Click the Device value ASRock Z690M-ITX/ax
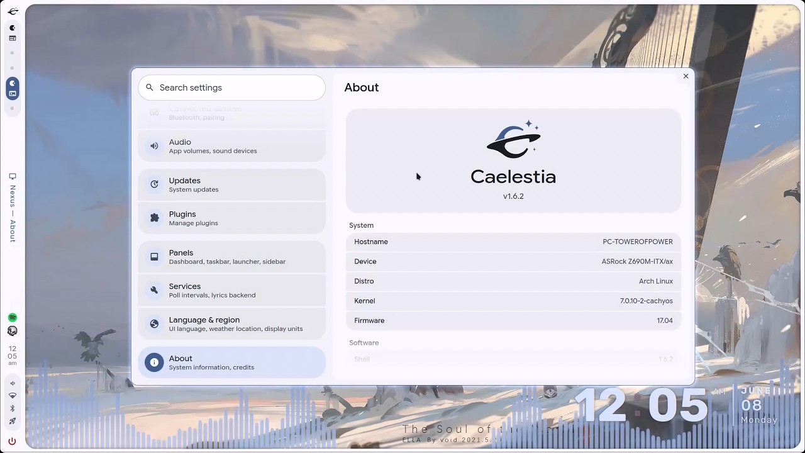This screenshot has height=453, width=805. click(x=636, y=261)
